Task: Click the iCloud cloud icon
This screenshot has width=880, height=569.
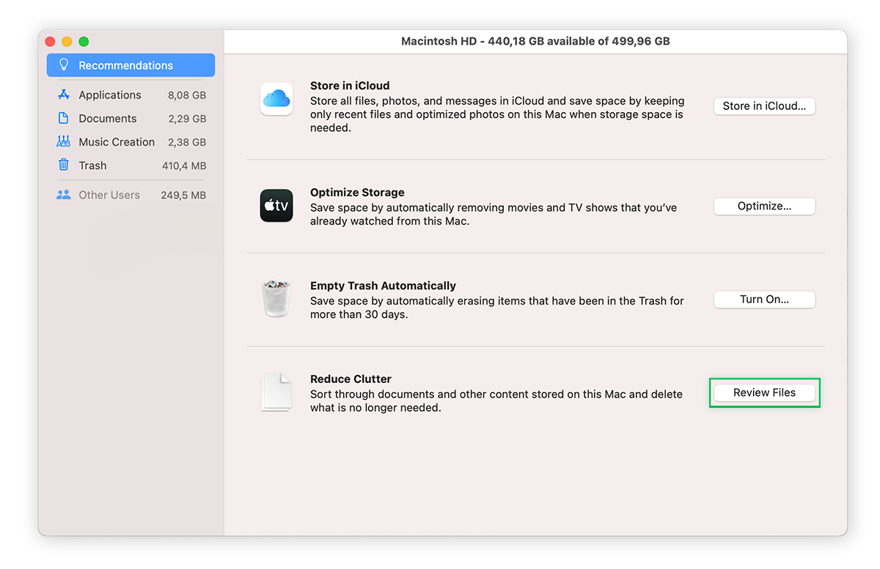Action: point(276,99)
